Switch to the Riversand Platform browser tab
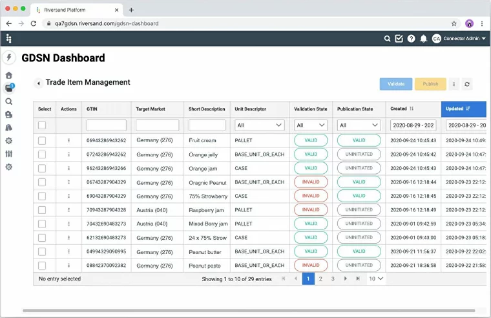This screenshot has height=318, width=491. (77, 10)
